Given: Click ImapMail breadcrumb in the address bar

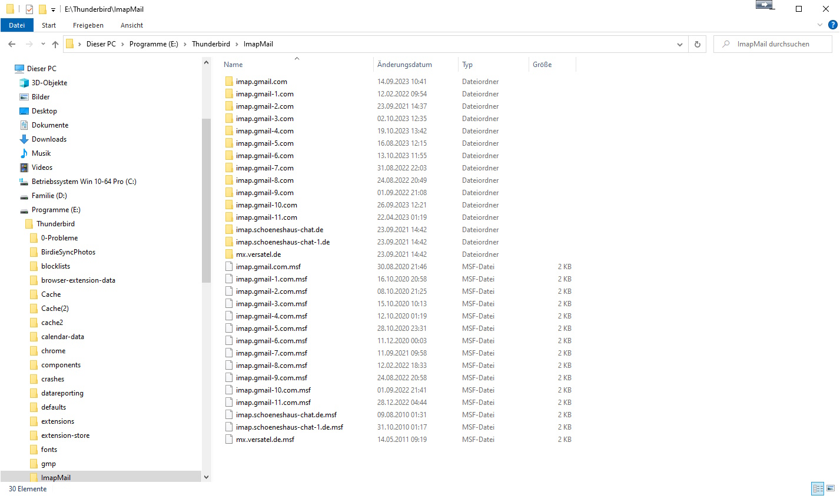Looking at the screenshot, I should coord(258,44).
